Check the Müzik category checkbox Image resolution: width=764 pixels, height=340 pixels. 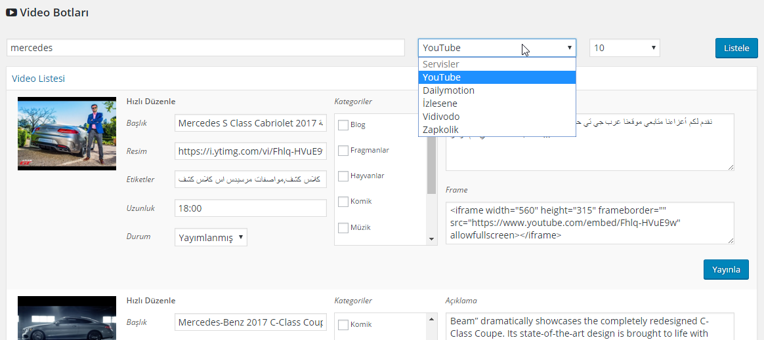click(343, 227)
